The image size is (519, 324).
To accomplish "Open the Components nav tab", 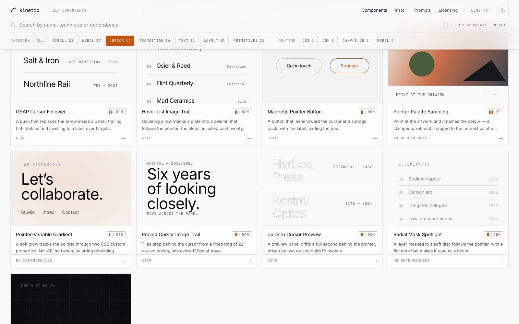I will coord(374,10).
